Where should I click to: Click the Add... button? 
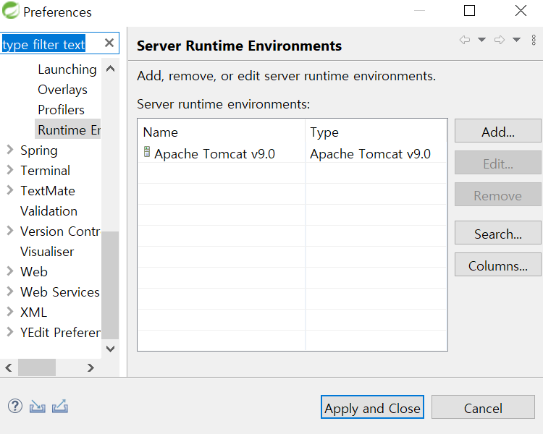pyautogui.click(x=497, y=131)
